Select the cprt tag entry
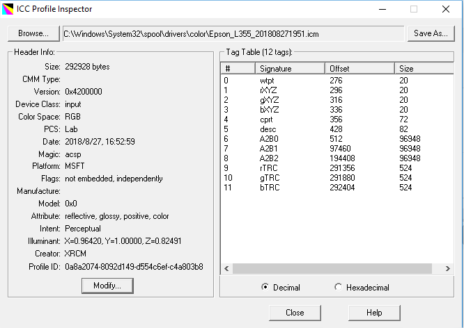 click(267, 119)
